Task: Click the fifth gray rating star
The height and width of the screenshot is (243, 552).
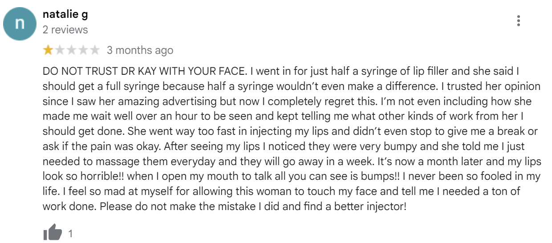Action: [x=95, y=50]
